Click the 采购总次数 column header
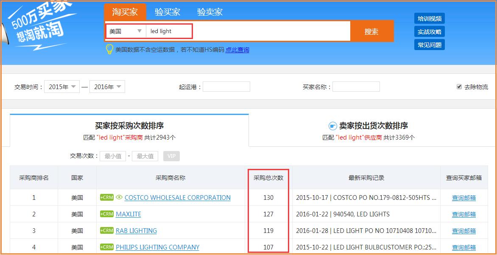The width and height of the screenshot is (497, 255). pos(268,178)
